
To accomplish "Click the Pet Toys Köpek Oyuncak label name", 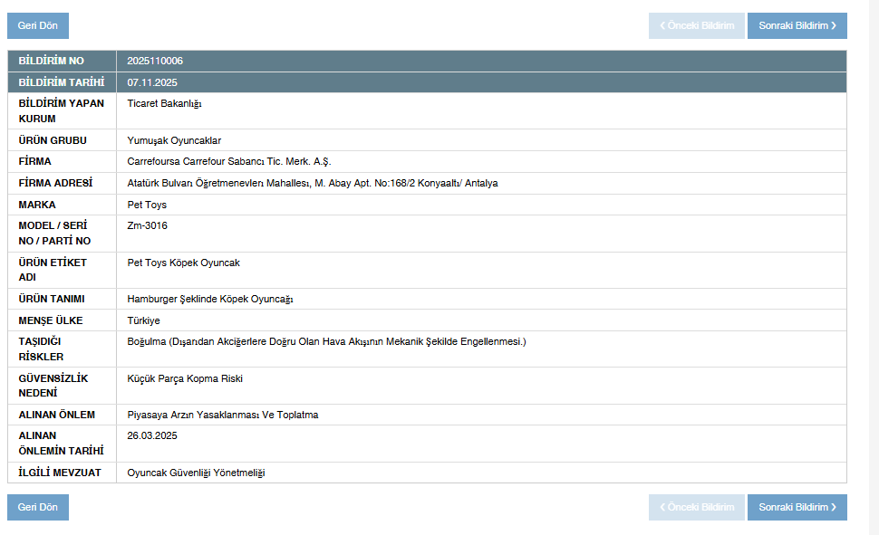I will [x=183, y=263].
